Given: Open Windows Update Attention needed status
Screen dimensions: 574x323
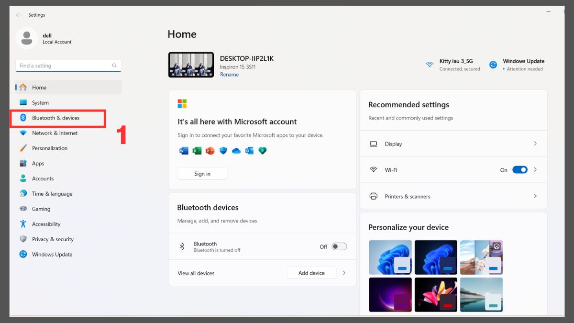Looking at the screenshot, I should coord(517,65).
